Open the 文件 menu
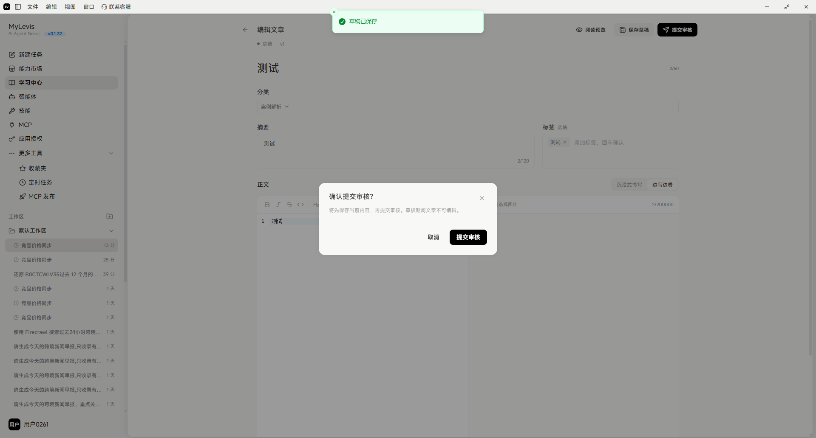816x438 pixels. (x=33, y=7)
